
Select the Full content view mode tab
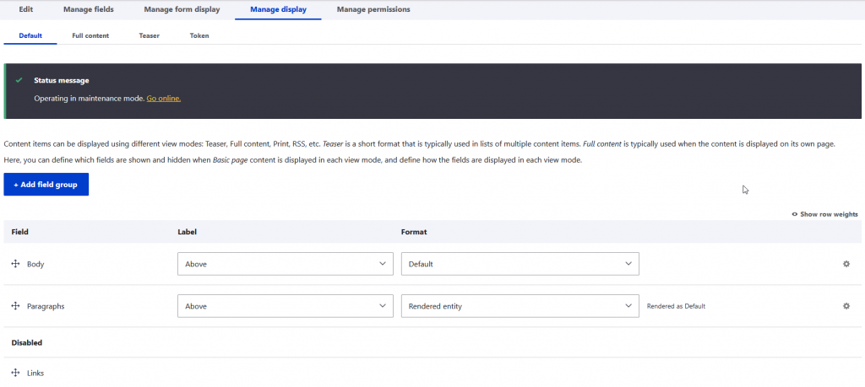(90, 36)
